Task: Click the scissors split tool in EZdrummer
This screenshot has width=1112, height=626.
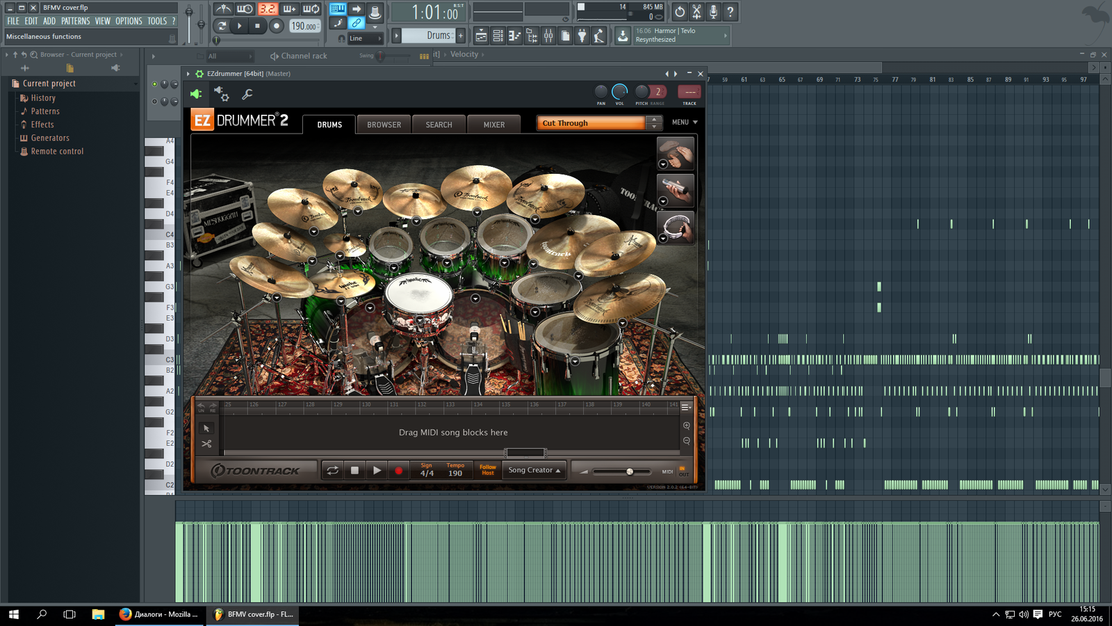Action: coord(206,444)
